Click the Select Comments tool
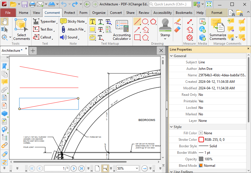The image size is (251, 173). 21,29
